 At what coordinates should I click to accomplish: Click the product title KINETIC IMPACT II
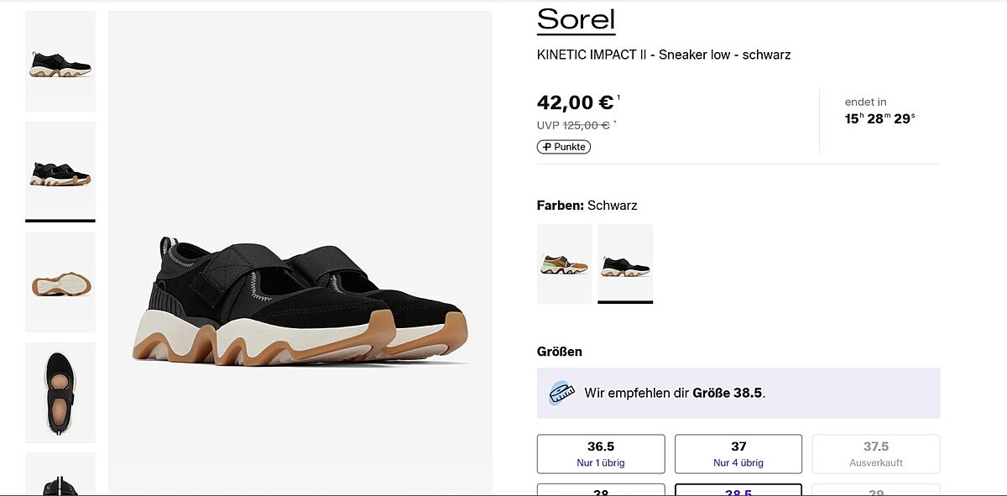[664, 55]
